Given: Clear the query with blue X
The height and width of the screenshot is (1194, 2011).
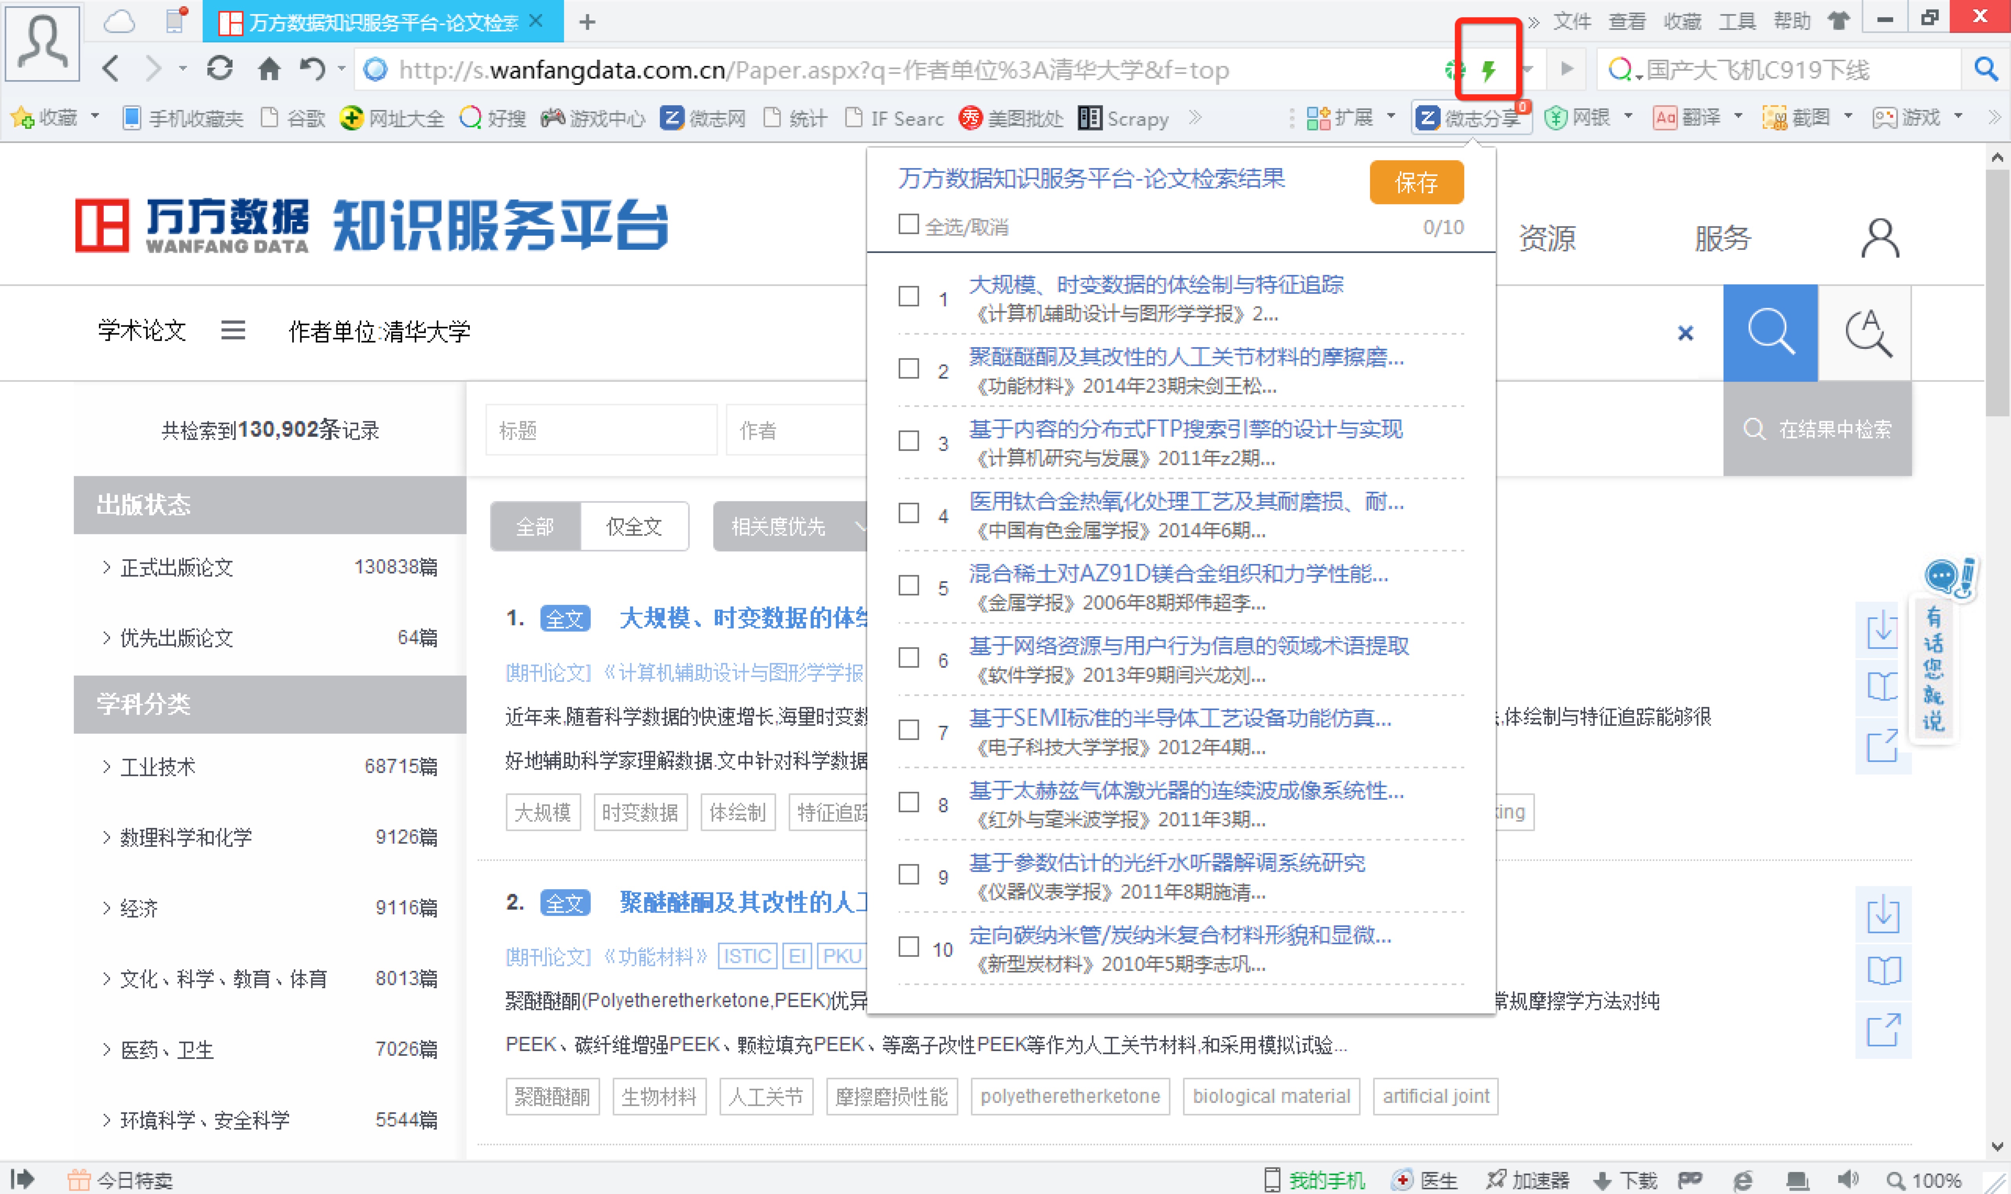Looking at the screenshot, I should click(1685, 333).
